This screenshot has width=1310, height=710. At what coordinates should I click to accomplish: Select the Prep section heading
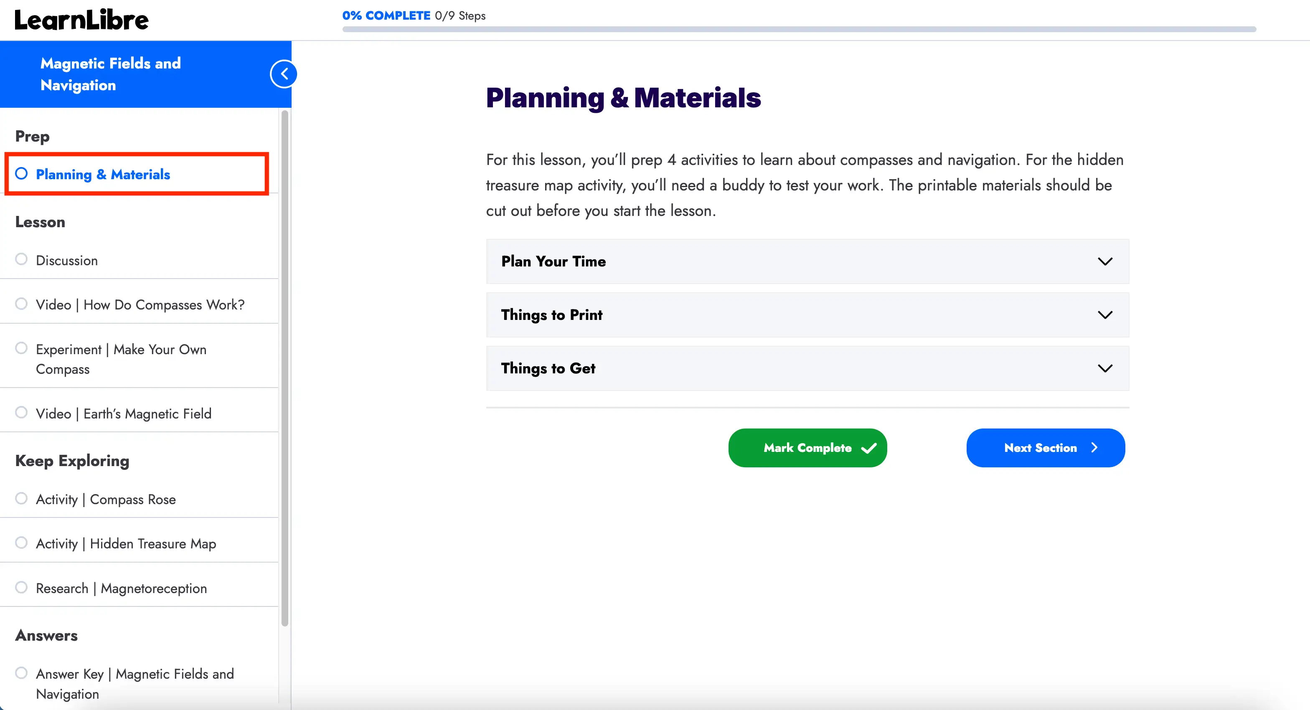(32, 136)
